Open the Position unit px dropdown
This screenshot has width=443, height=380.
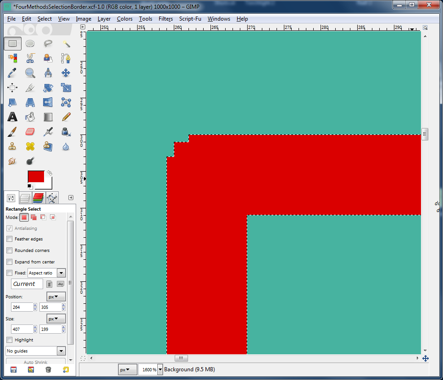(56, 296)
